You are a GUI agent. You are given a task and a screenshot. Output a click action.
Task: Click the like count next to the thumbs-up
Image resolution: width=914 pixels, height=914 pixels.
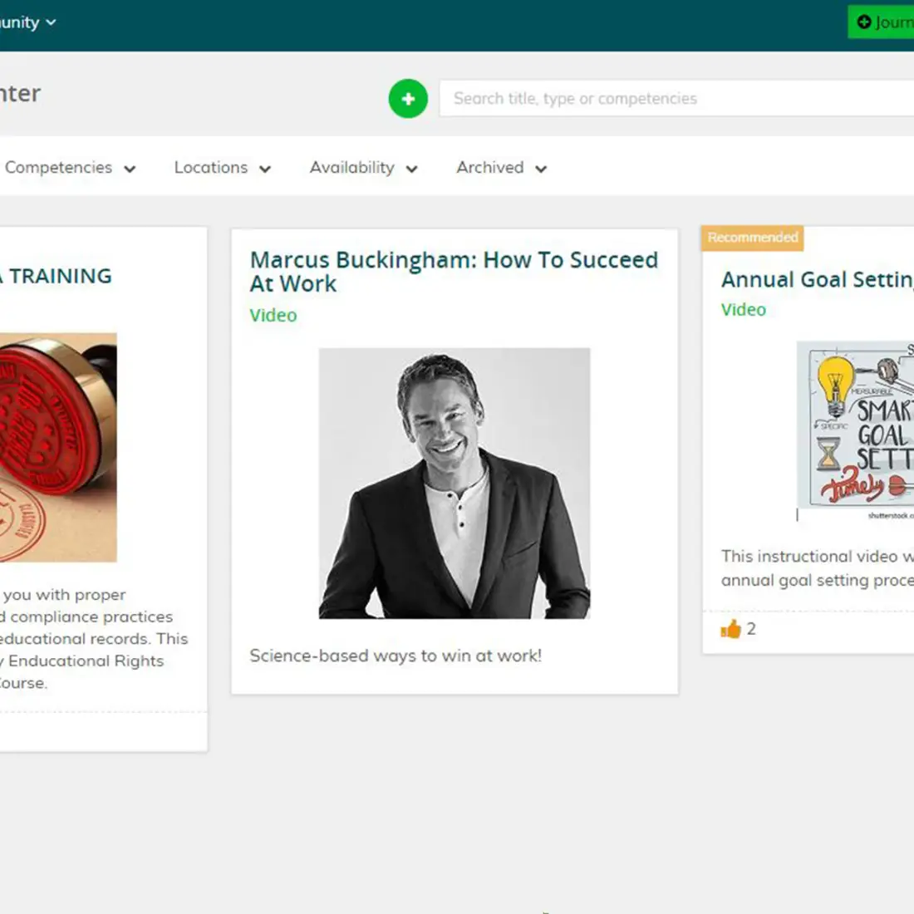point(752,629)
